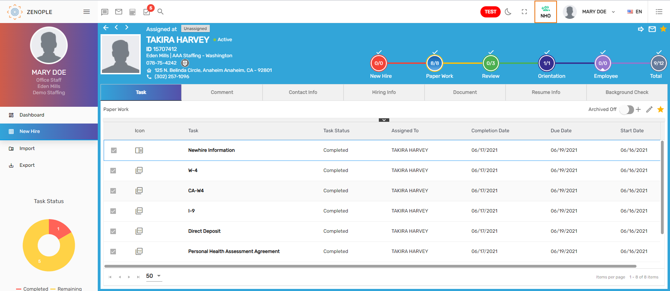Select the Review 0/3 stage circle

coord(491,63)
